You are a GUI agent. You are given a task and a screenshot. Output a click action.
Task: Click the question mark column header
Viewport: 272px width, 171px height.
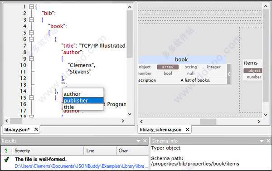(x=6, y=151)
